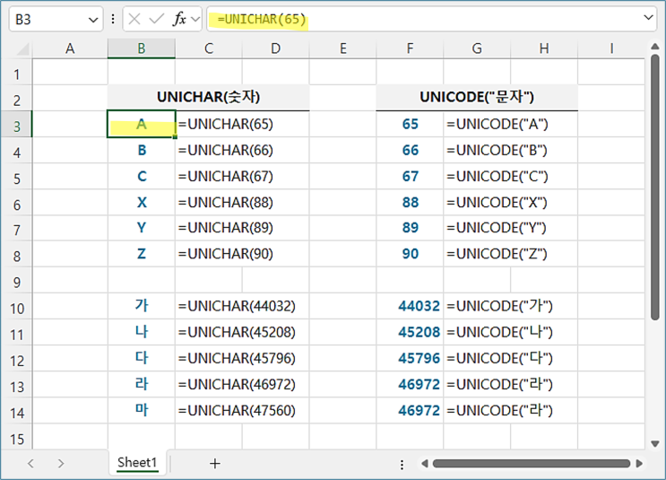
Task: Select cell F3 with value 65
Action: click(x=410, y=124)
